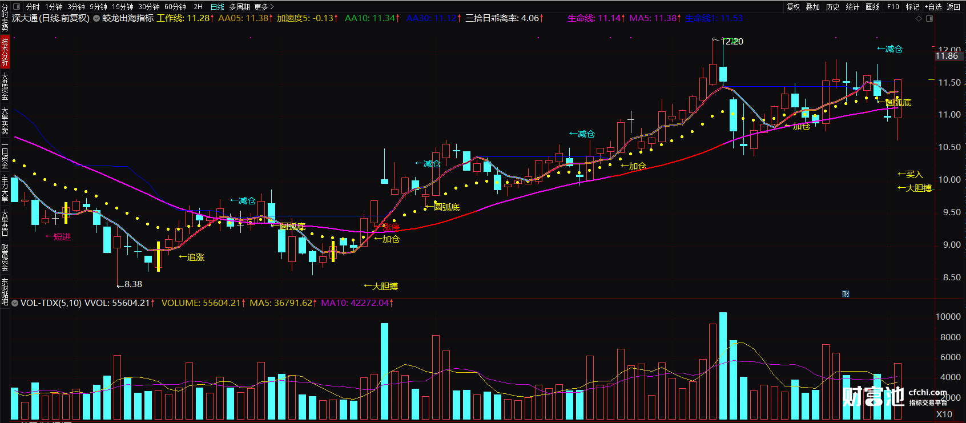The width and height of the screenshot is (966, 423).
Task: Click the diamond marker icon top-right of chart
Action: pyautogui.click(x=919, y=18)
